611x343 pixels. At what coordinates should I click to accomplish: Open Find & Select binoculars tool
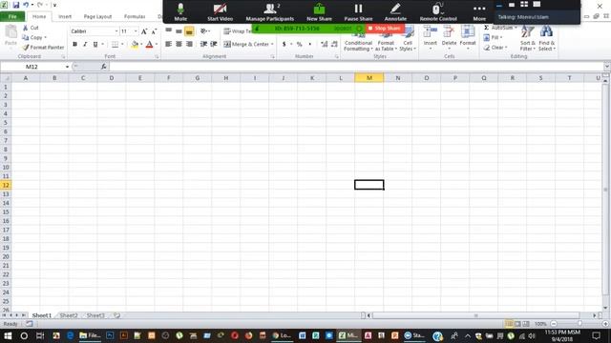546,38
